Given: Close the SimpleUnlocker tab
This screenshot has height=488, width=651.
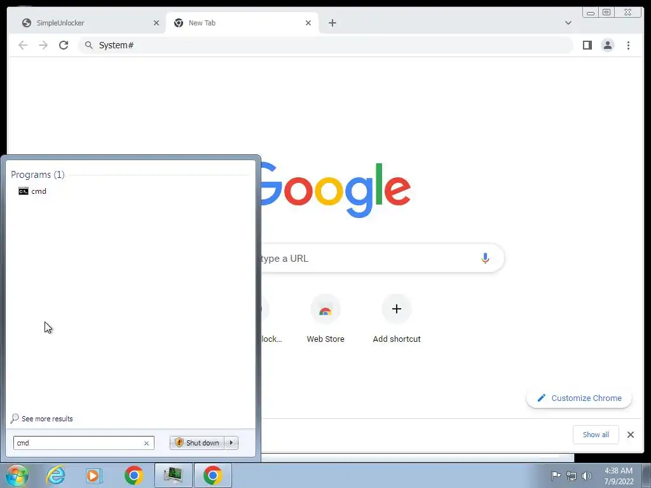Looking at the screenshot, I should [x=156, y=23].
